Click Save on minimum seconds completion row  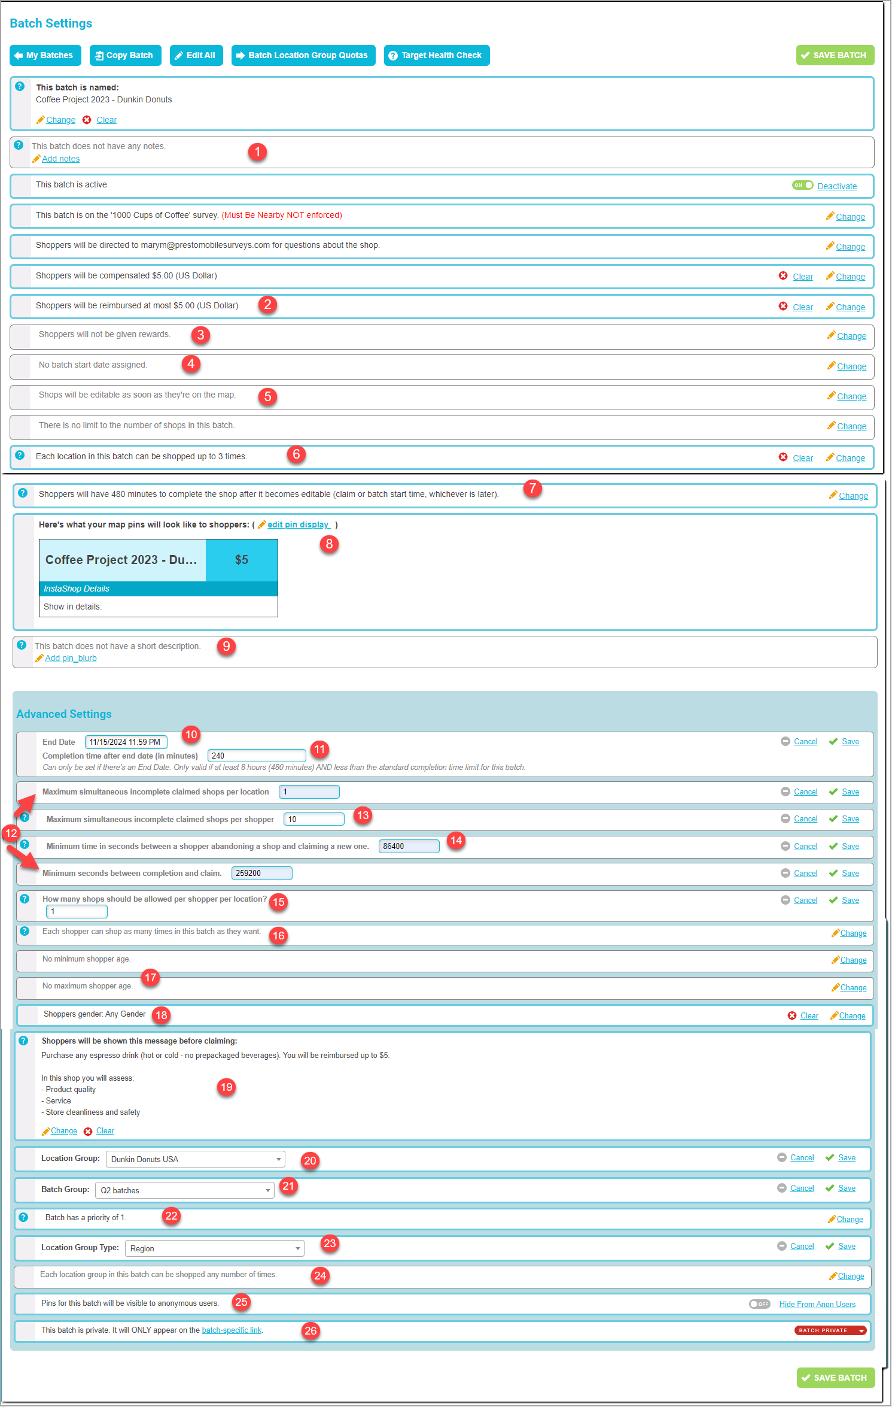point(850,873)
